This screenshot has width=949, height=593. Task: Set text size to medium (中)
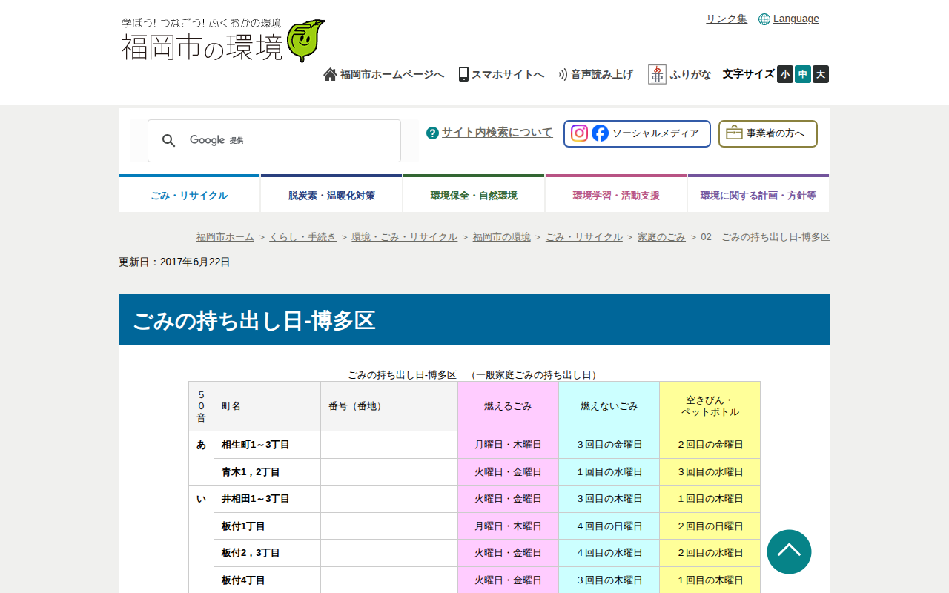pos(803,74)
